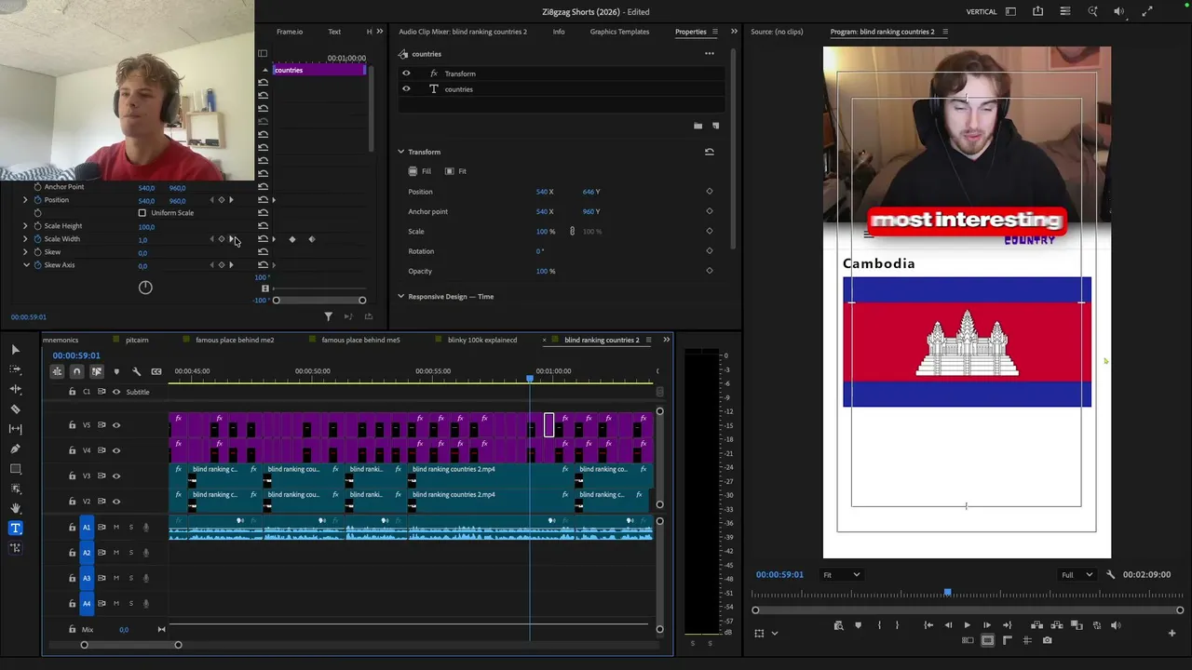Image resolution: width=1192 pixels, height=670 pixels.
Task: Expand the Skew property row
Action: point(25,252)
